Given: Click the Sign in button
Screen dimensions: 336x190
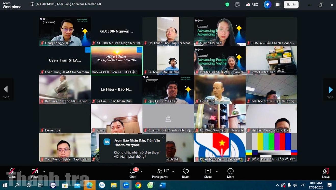Looking at the screenshot, I should [291, 5].
